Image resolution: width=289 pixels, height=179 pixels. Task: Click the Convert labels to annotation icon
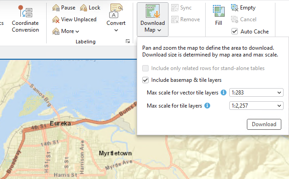(116, 11)
